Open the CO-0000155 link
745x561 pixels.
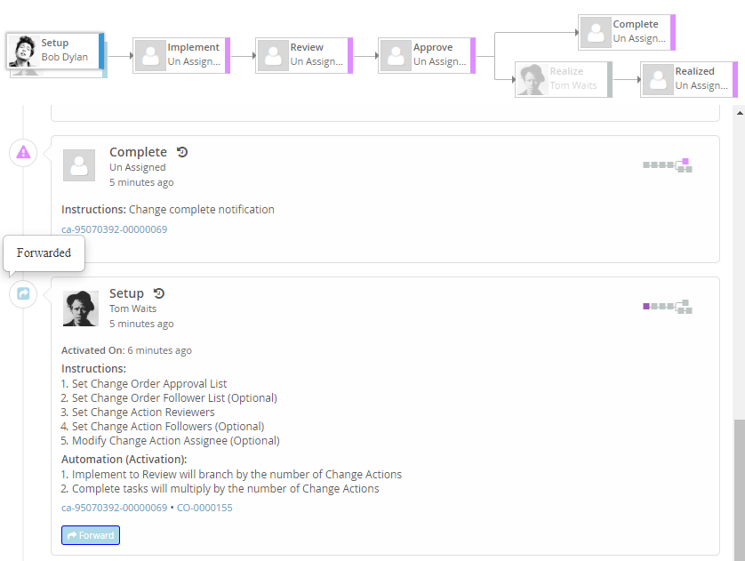click(204, 508)
